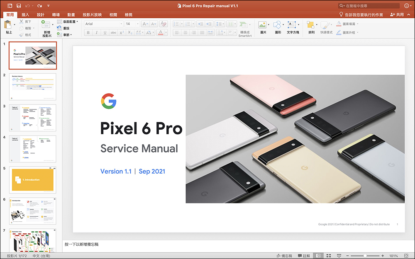Justify the text alignment
Viewport: 415px width, 259px height.
point(202,32)
